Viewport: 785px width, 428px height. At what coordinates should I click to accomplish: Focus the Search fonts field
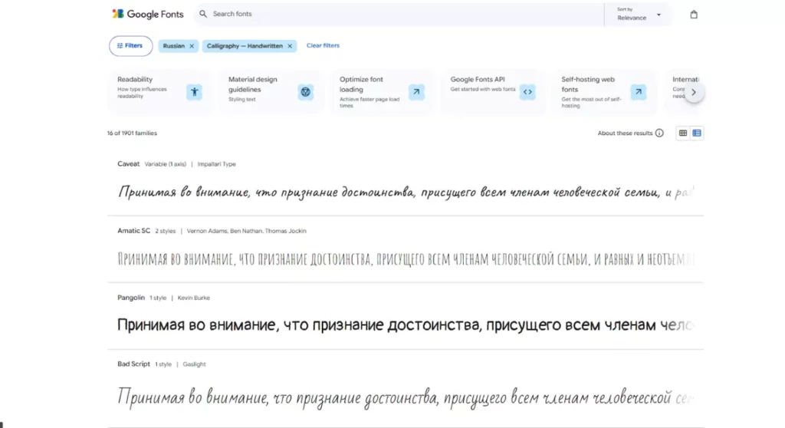coord(399,14)
